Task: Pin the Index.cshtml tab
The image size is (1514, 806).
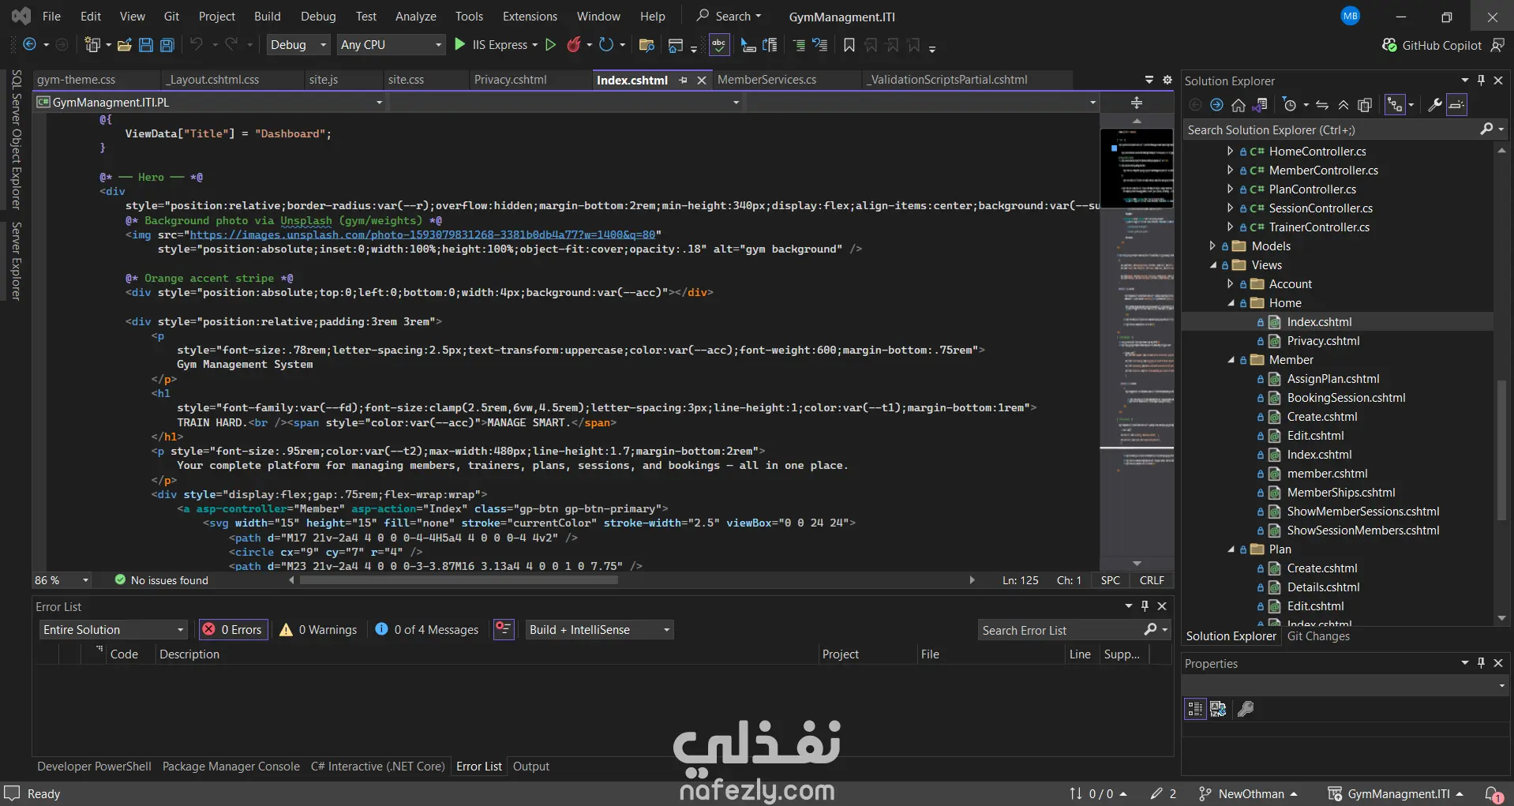Action: (x=683, y=80)
